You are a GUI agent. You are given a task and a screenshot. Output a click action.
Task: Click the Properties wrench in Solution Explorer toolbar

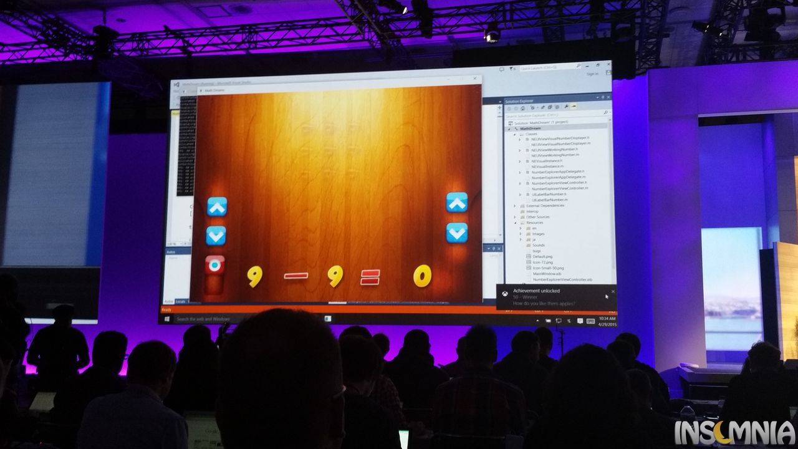(566, 107)
